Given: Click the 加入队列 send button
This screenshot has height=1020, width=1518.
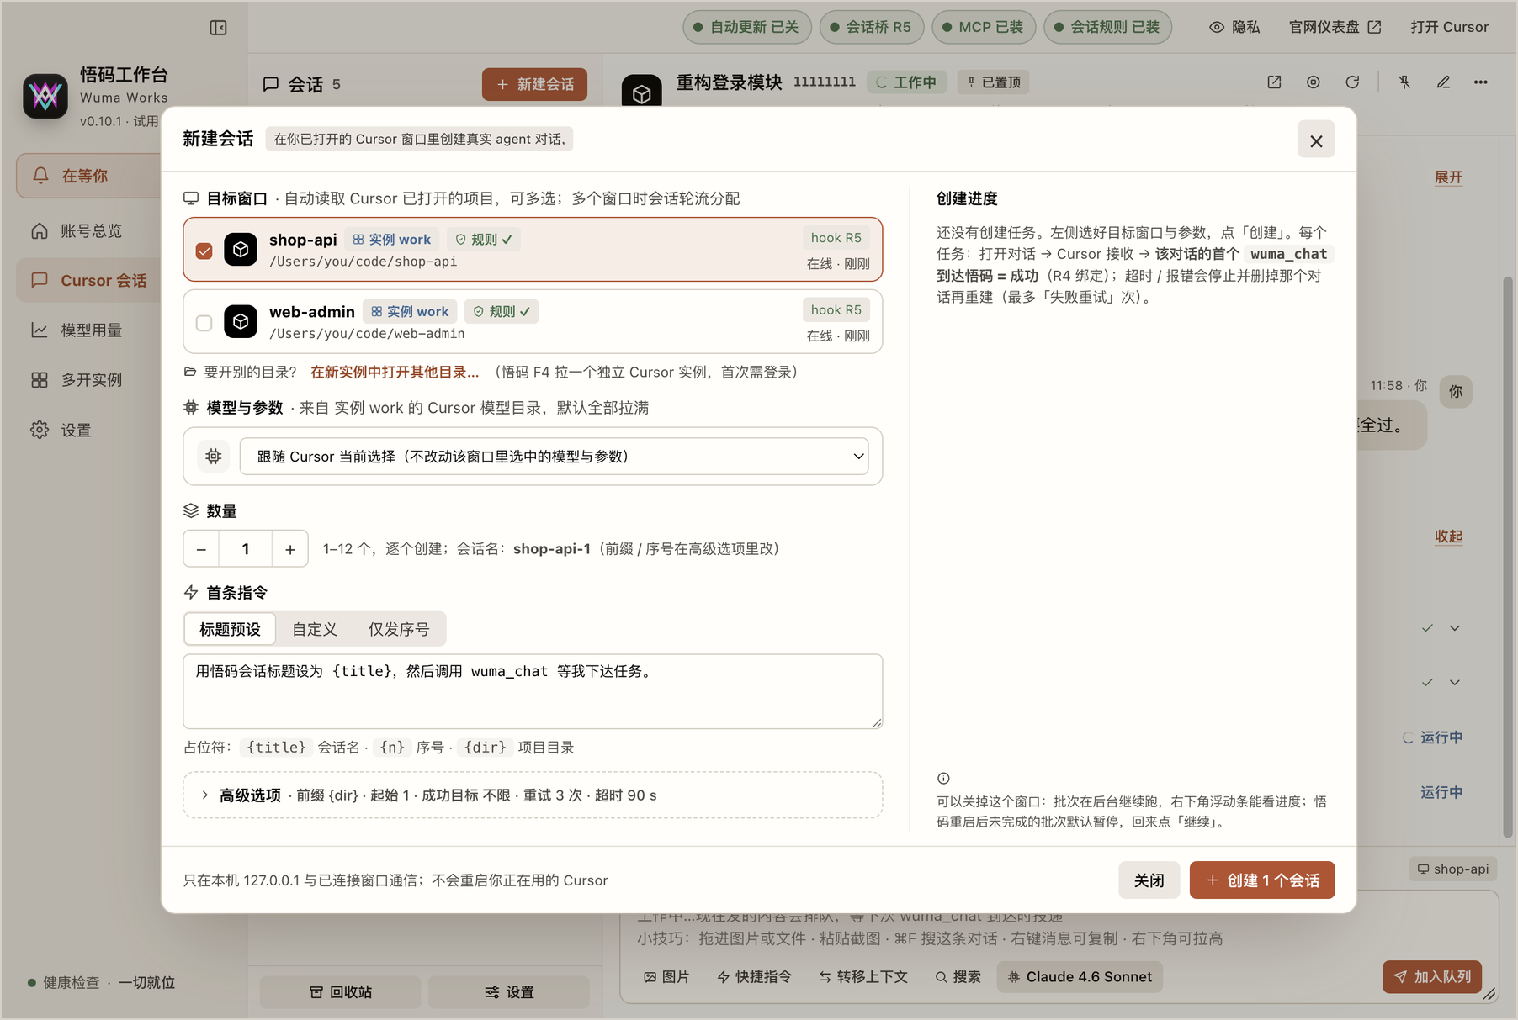Looking at the screenshot, I should tap(1431, 976).
